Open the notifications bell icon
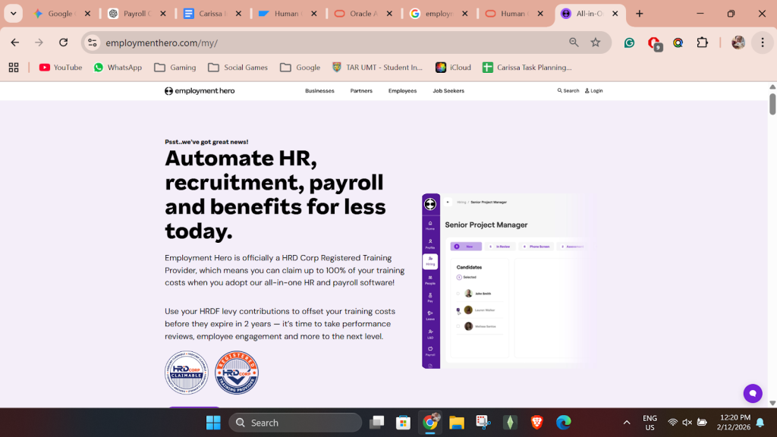The height and width of the screenshot is (437, 777). [x=760, y=423]
